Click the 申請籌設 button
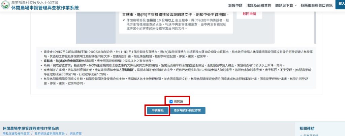This screenshot has height=136, width=345. [158, 110]
